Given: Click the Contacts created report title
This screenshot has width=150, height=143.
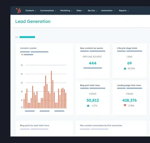Looking at the screenshot, I should (x=28, y=48).
